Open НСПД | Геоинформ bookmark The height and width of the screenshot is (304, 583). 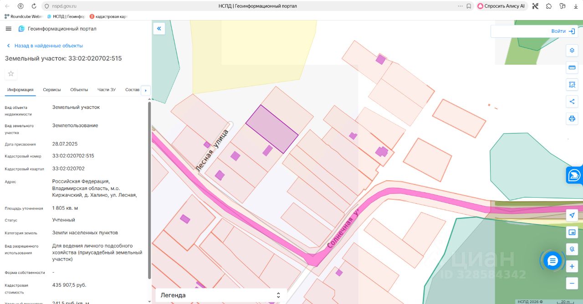(66, 16)
